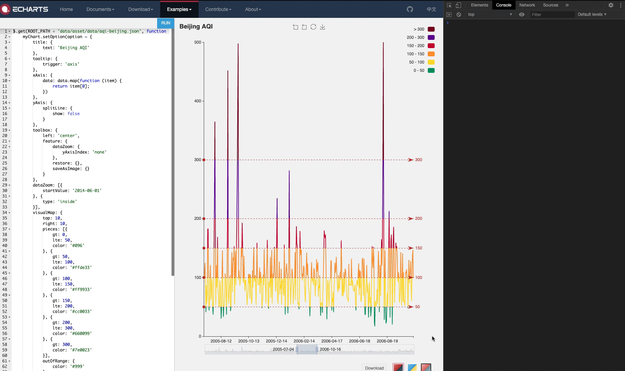Collapse the xAxis block fold on line 9
The height and width of the screenshot is (371, 625).
[10, 75]
